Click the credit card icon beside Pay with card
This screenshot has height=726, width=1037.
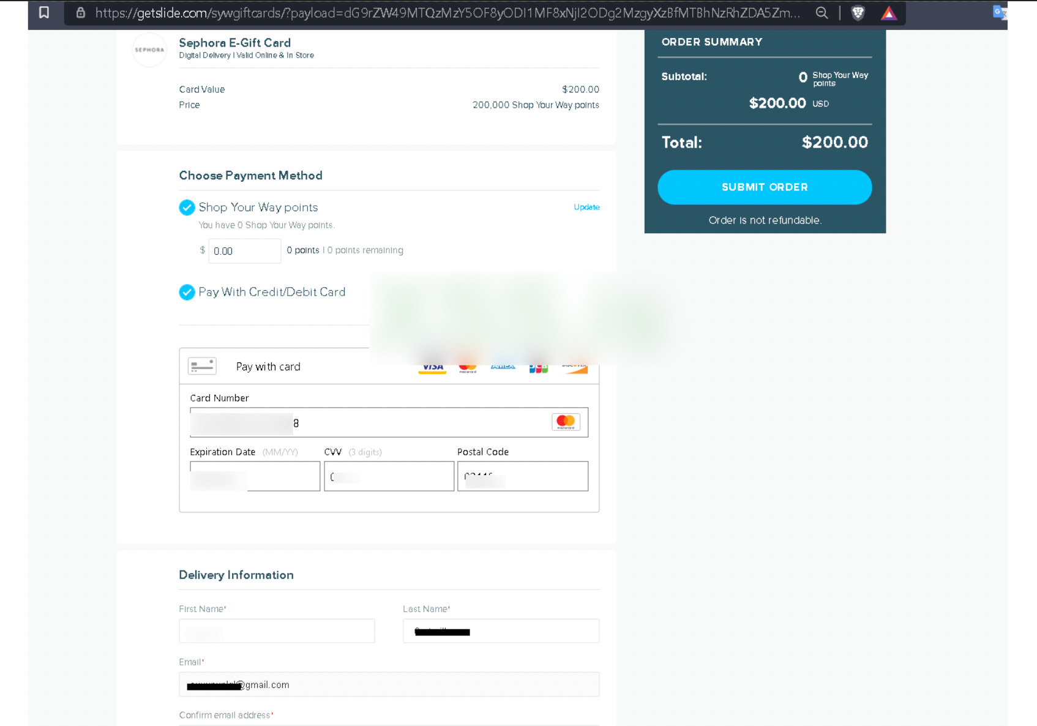pyautogui.click(x=202, y=366)
